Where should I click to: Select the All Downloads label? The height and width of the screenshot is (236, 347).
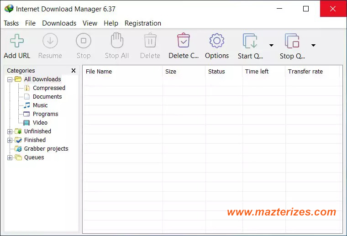coord(42,79)
